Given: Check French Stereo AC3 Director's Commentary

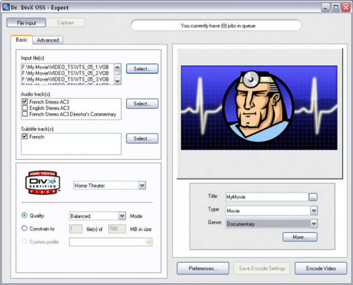Looking at the screenshot, I should [25, 114].
